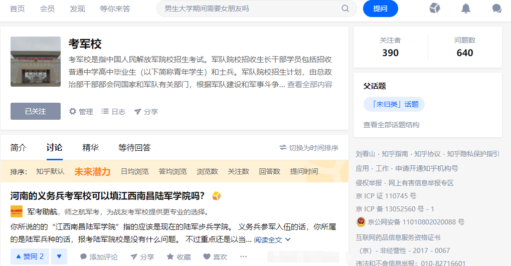Open 军考助航 author avatar
This screenshot has width=511, height=266.
(x=17, y=211)
